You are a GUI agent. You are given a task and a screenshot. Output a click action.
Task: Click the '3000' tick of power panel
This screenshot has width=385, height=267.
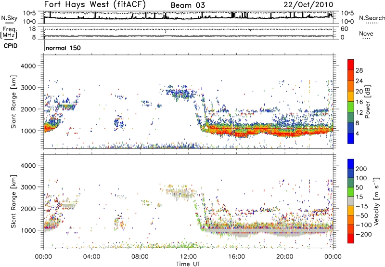click(28, 88)
